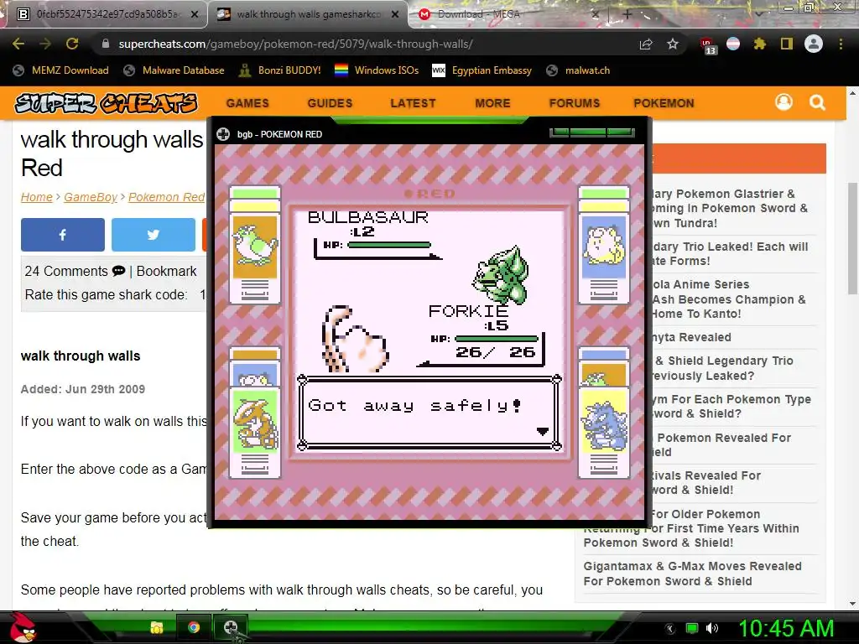The width and height of the screenshot is (859, 644).
Task: Open the Egyptian Embassy bookmark
Action: (482, 70)
